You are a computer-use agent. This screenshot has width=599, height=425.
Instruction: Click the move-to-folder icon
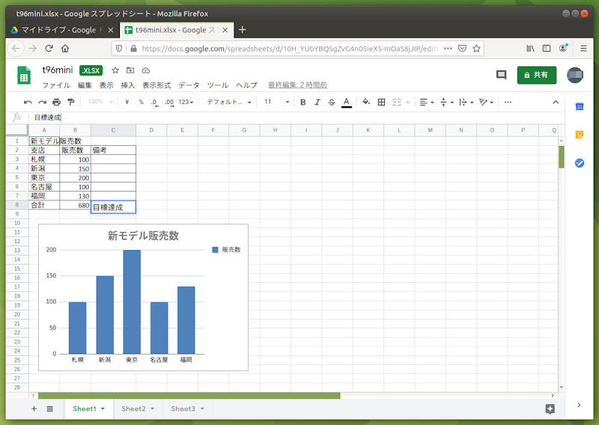[130, 70]
